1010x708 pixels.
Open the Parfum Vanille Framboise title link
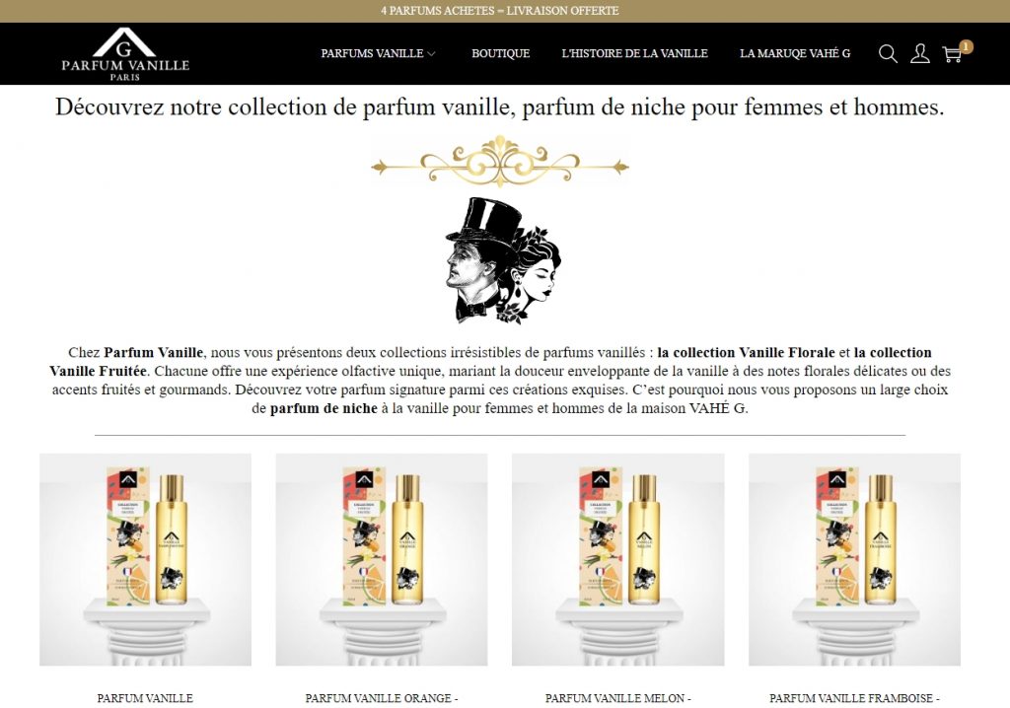[x=854, y=698]
